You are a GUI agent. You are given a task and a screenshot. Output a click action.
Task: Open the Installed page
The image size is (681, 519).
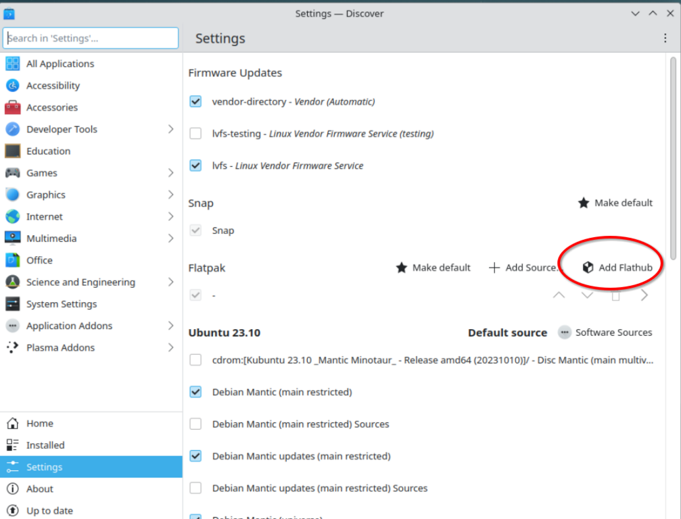pyautogui.click(x=45, y=445)
